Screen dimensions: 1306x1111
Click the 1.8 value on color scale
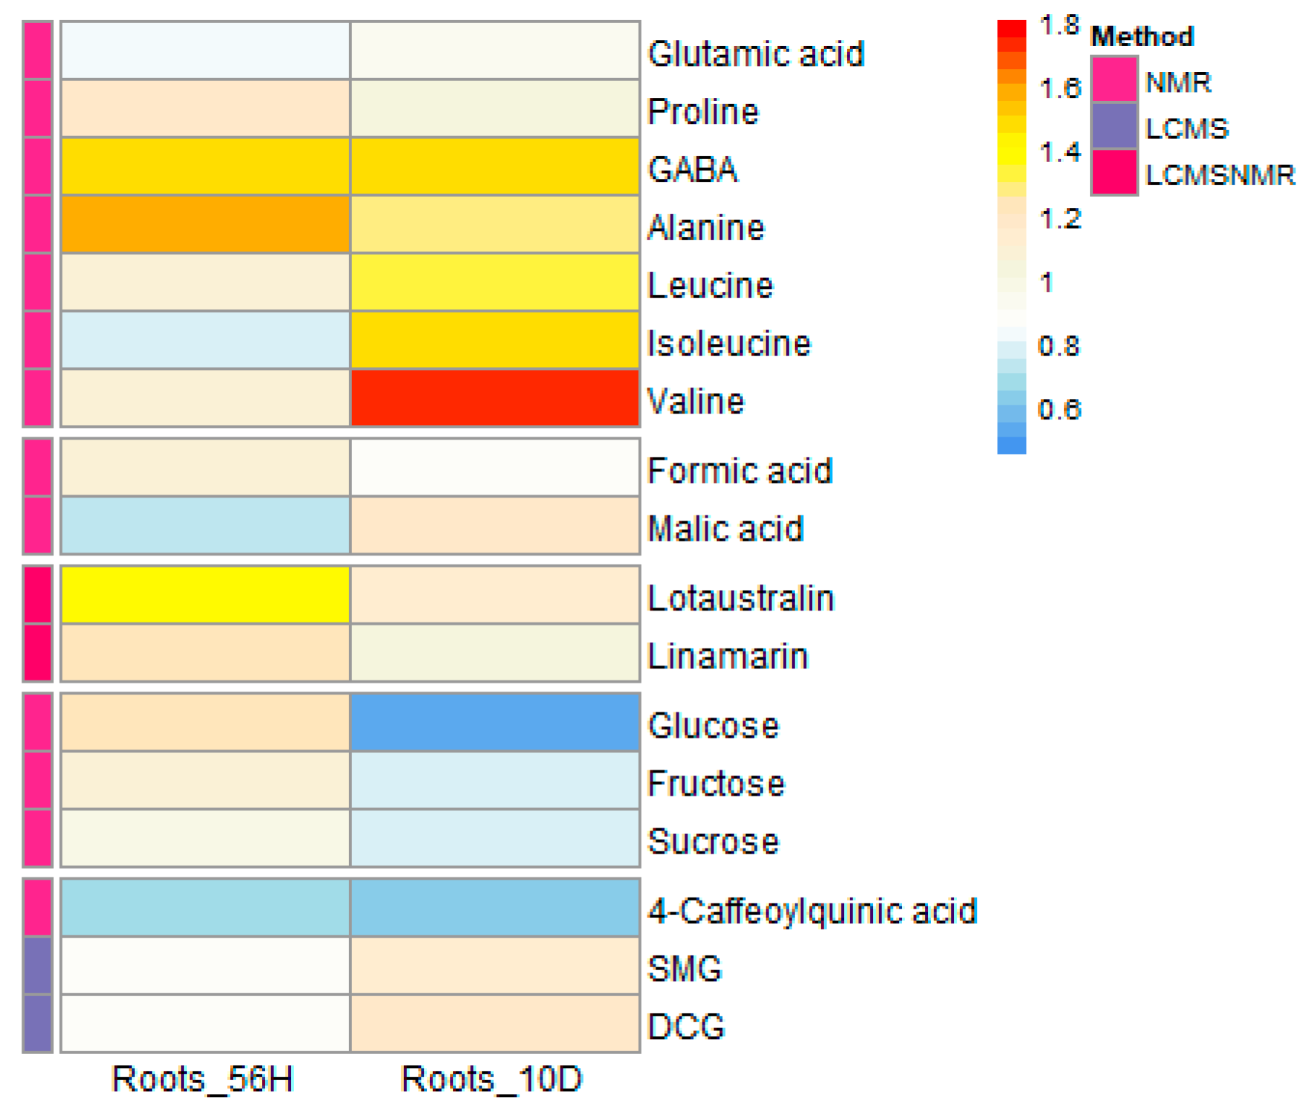1059,25
